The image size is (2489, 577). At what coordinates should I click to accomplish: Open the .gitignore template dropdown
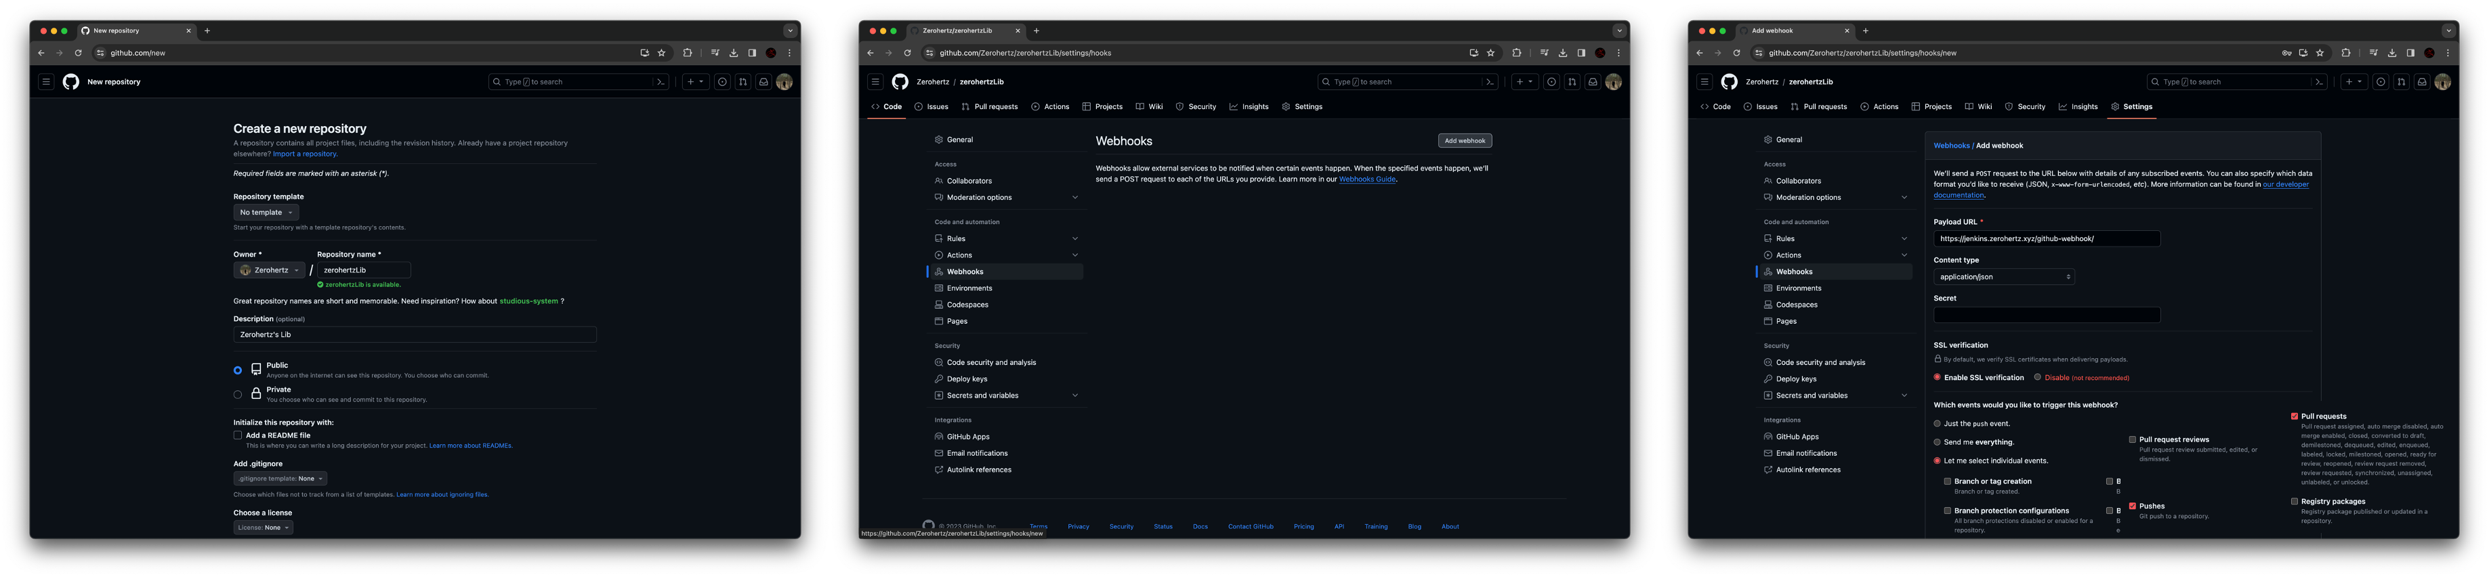point(280,478)
